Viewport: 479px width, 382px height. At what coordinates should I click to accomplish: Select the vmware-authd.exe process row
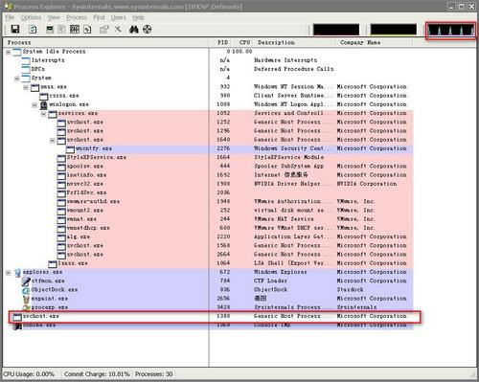(x=235, y=202)
